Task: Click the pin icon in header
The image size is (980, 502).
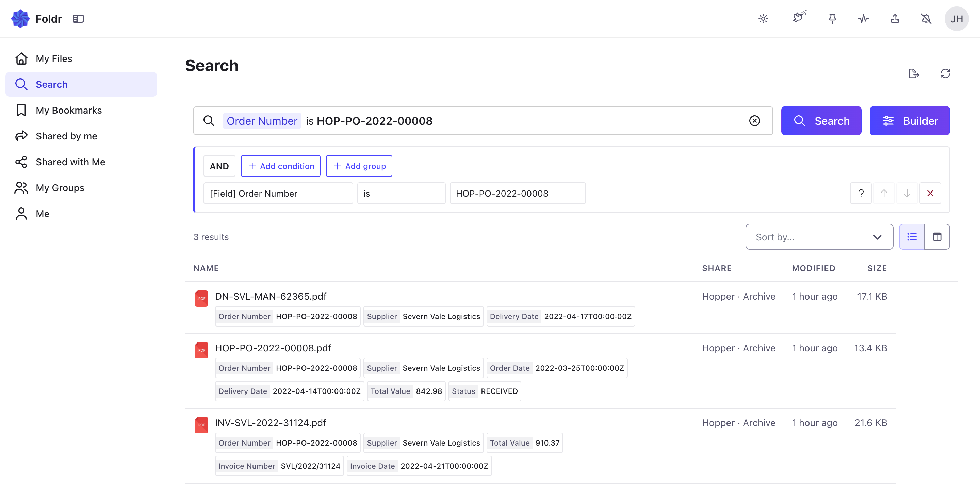Action: [x=832, y=19]
